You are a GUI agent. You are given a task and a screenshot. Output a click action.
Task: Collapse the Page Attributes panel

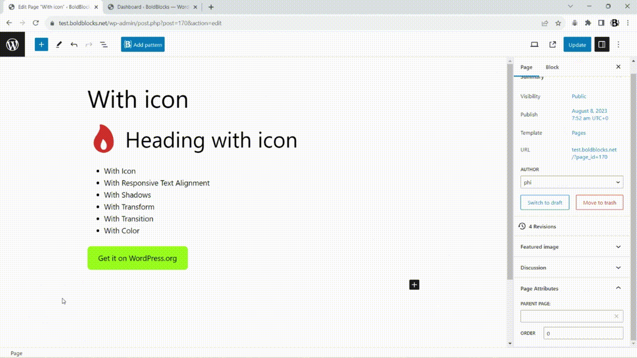572,288
